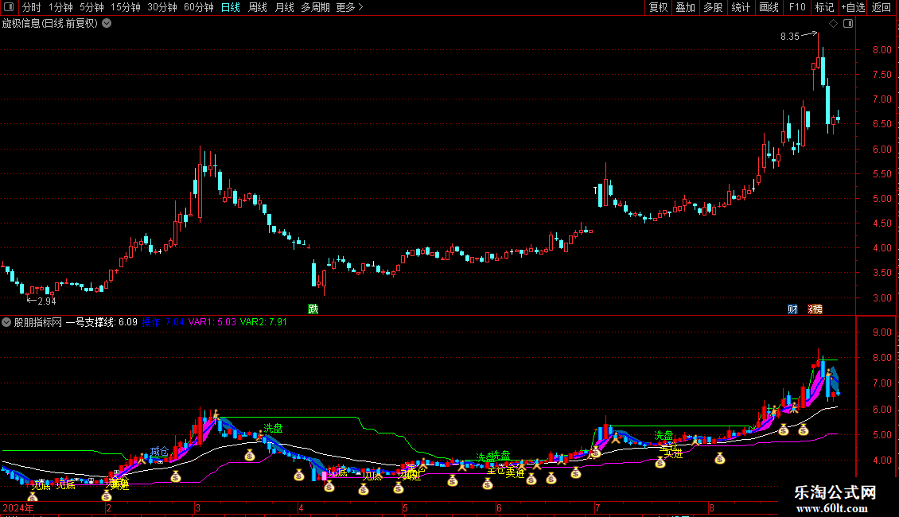Open 多周期 multi-period view
The image size is (899, 517).
coord(315,7)
